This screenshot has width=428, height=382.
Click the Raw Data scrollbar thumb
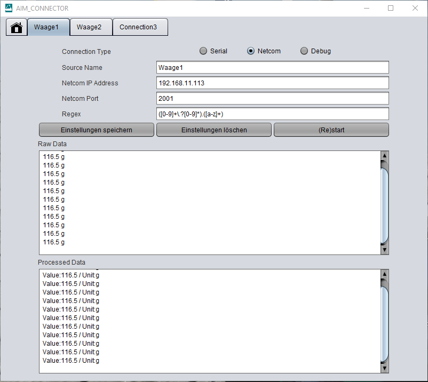pyautogui.click(x=385, y=205)
